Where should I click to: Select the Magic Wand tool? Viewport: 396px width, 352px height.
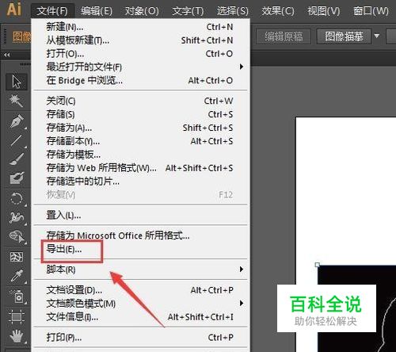tap(17, 101)
